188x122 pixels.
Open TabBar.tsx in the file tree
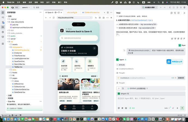(18, 67)
